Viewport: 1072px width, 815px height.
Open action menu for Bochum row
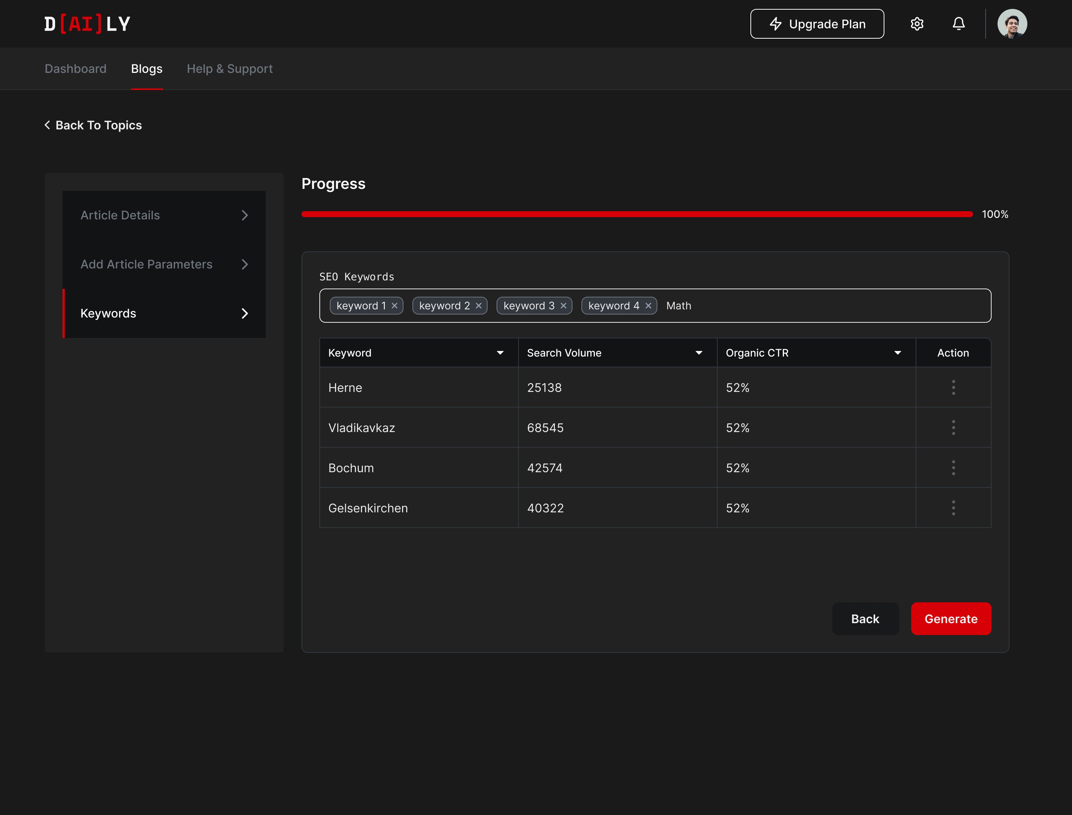[x=953, y=468]
